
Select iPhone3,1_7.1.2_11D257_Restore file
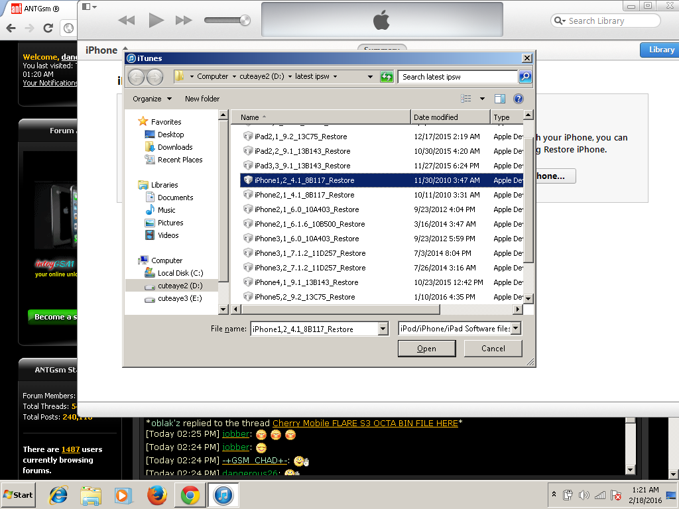(x=310, y=253)
